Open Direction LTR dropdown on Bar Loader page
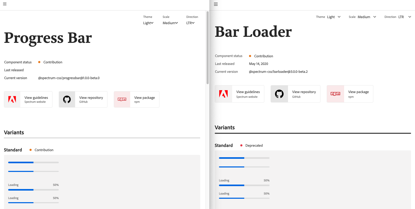 tap(405, 17)
